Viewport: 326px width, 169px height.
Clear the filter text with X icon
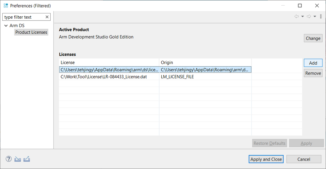coord(47,17)
